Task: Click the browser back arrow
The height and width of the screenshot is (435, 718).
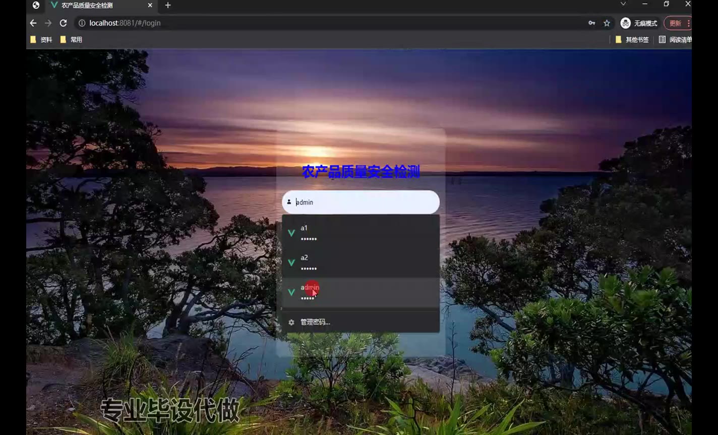Action: (33, 23)
